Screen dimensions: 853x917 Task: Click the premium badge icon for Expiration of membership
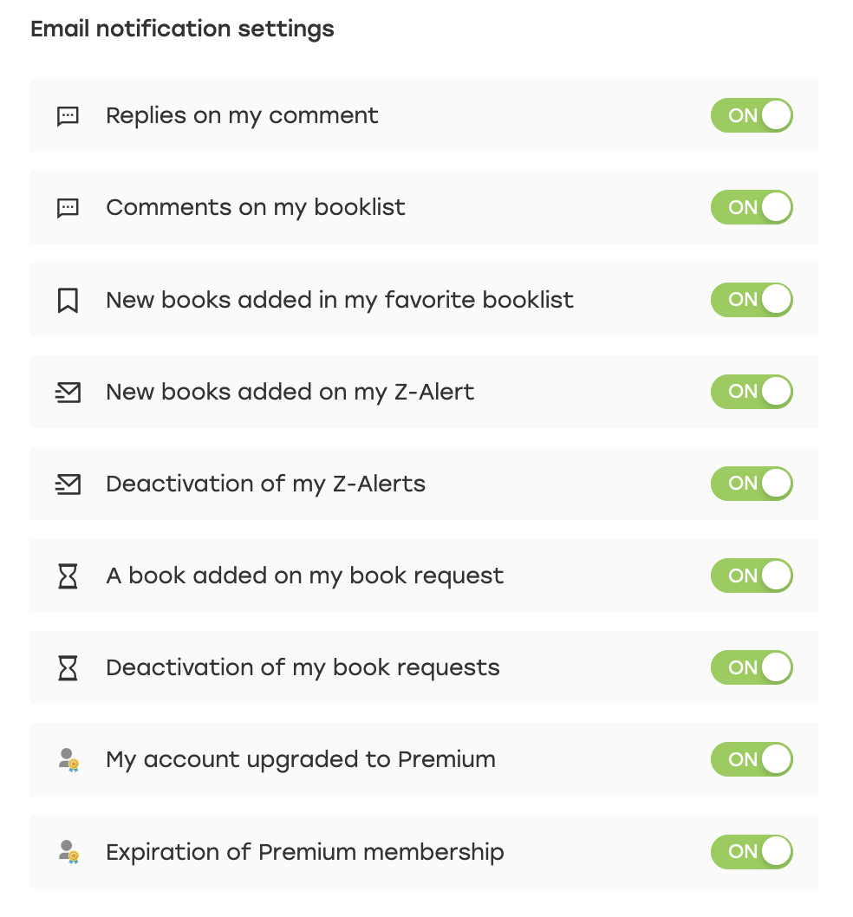coord(69,851)
